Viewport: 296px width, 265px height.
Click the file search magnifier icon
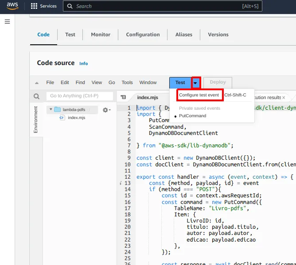(36, 96)
